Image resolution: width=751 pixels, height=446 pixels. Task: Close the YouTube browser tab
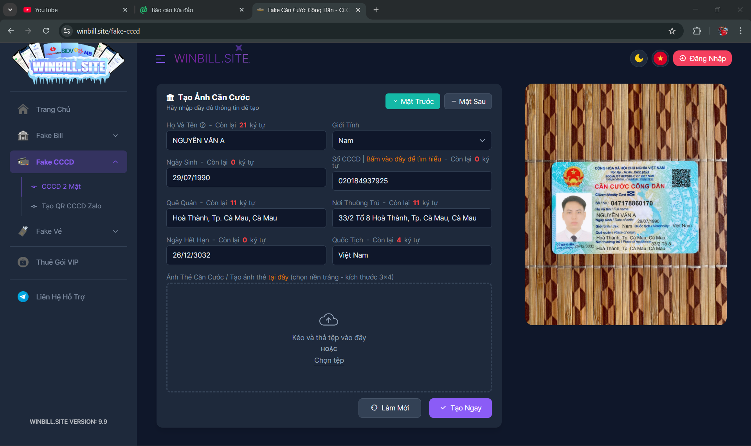(125, 10)
